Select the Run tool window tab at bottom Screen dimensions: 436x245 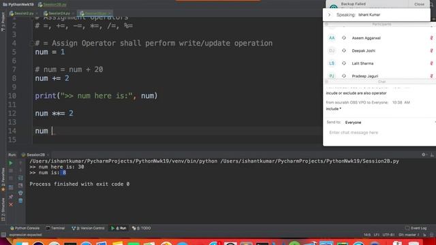pos(119,228)
